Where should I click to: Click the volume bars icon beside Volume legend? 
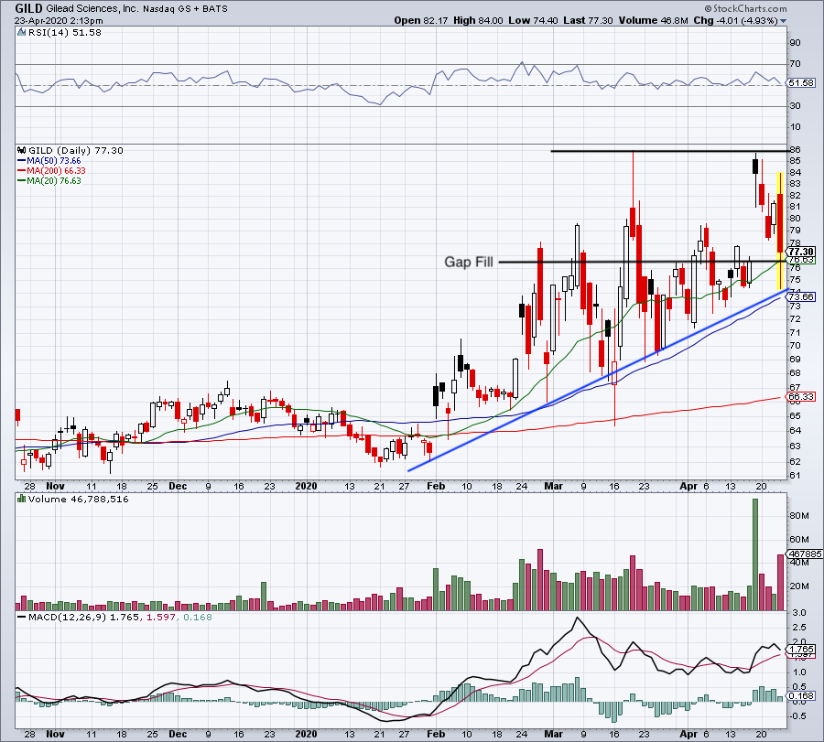point(21,499)
